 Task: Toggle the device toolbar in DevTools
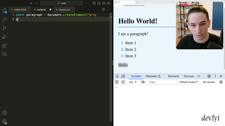coord(123,76)
